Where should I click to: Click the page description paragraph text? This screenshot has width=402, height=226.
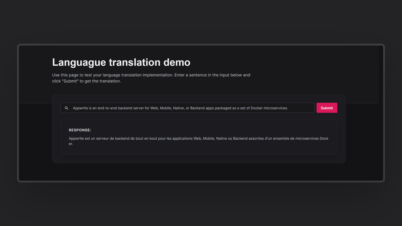point(151,78)
